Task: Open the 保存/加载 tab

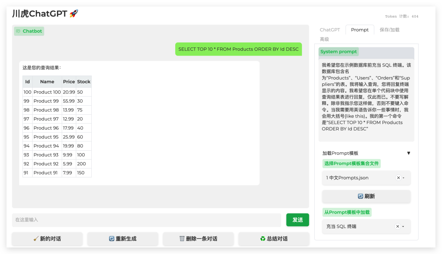Action: (x=390, y=29)
